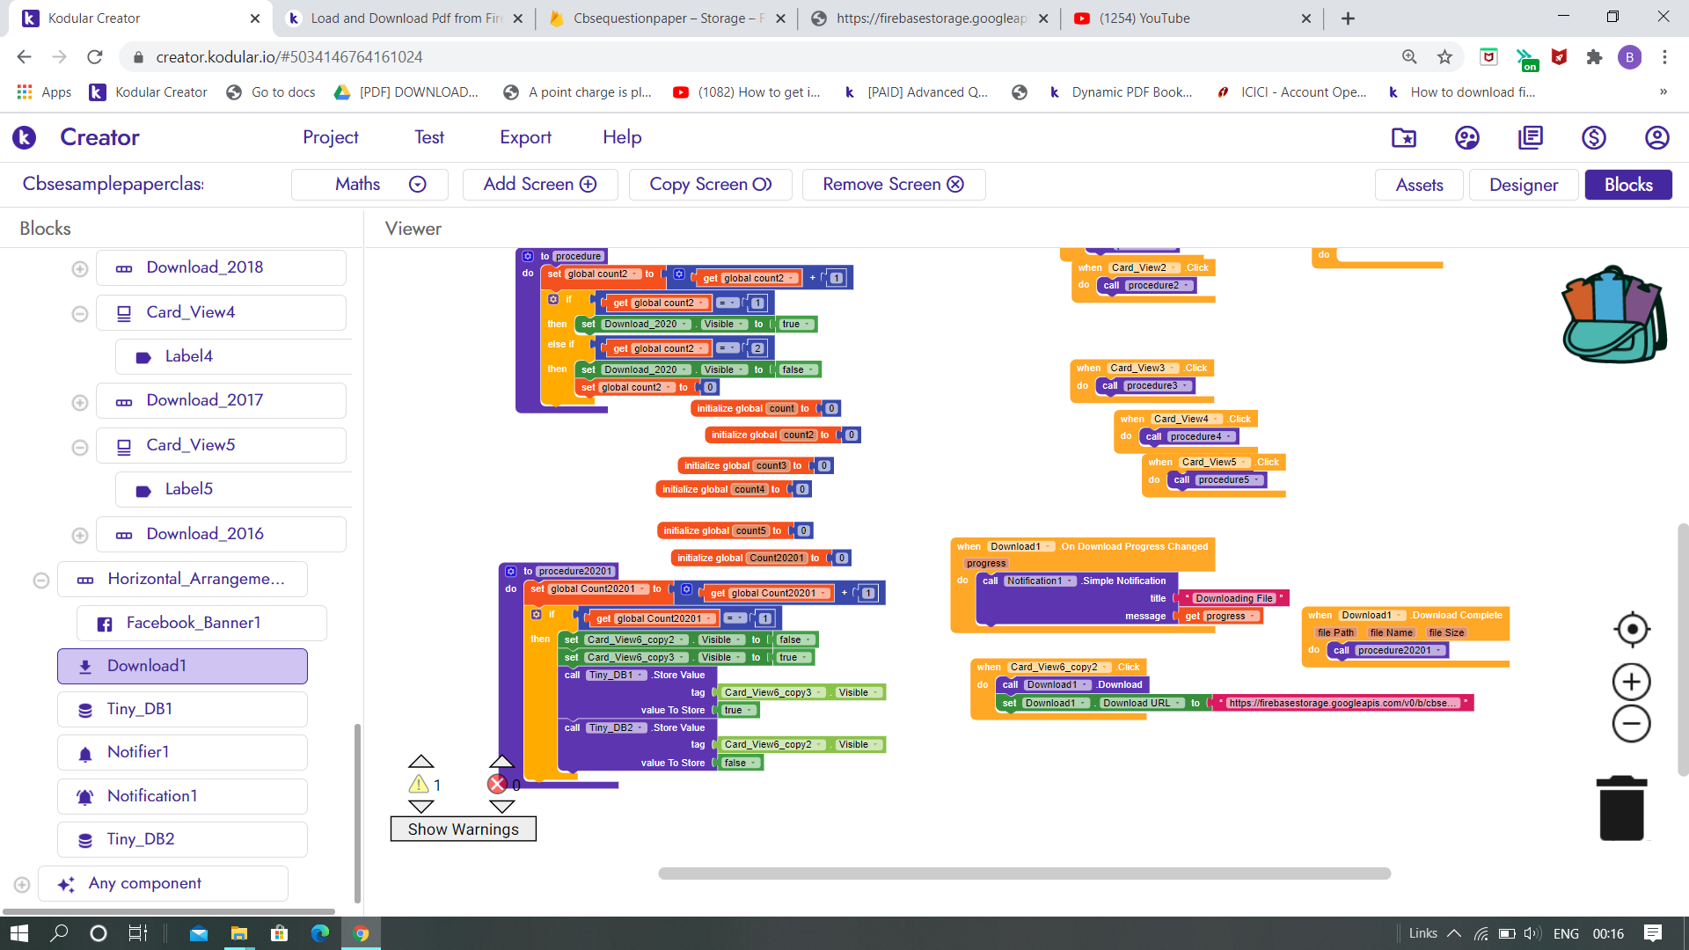Click the yellow warning indicator icon

pyautogui.click(x=420, y=784)
